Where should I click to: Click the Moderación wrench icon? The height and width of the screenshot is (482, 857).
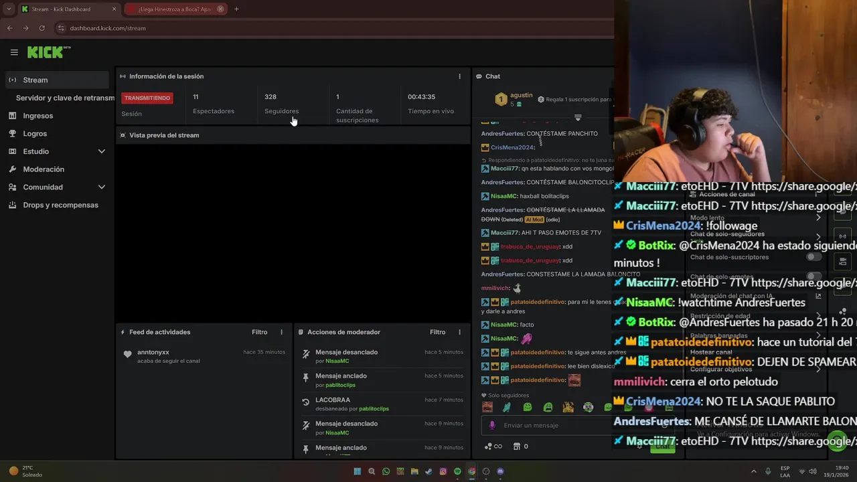pyautogui.click(x=12, y=169)
